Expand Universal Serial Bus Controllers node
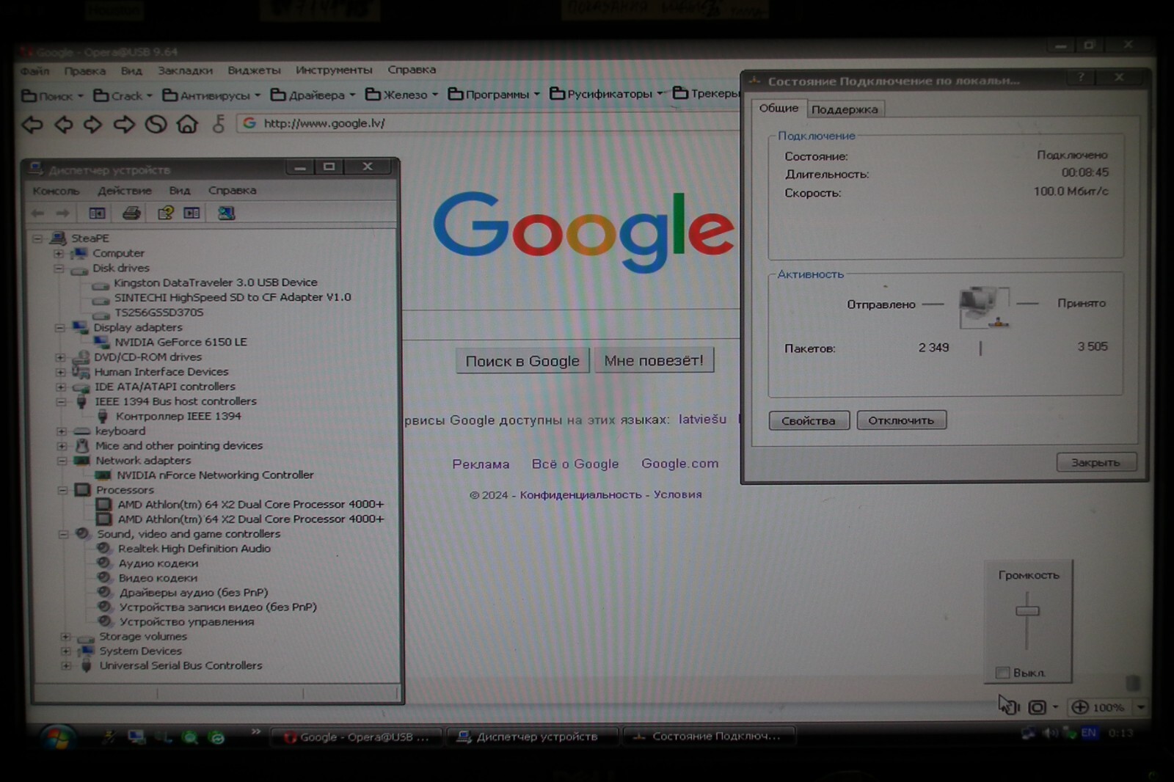The width and height of the screenshot is (1174, 782). pyautogui.click(x=66, y=666)
